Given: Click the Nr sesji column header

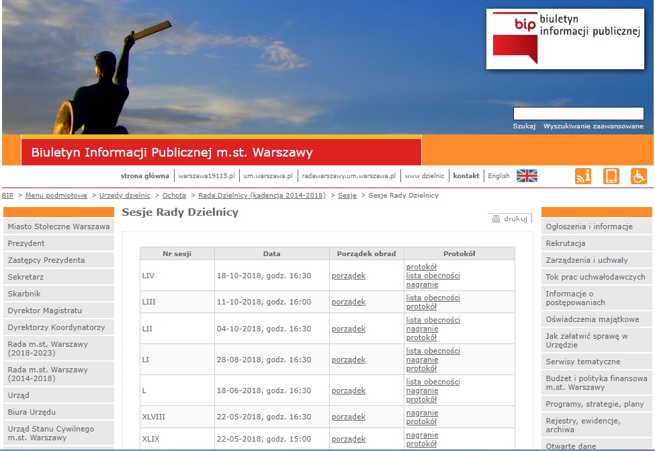Looking at the screenshot, I should coord(177,253).
